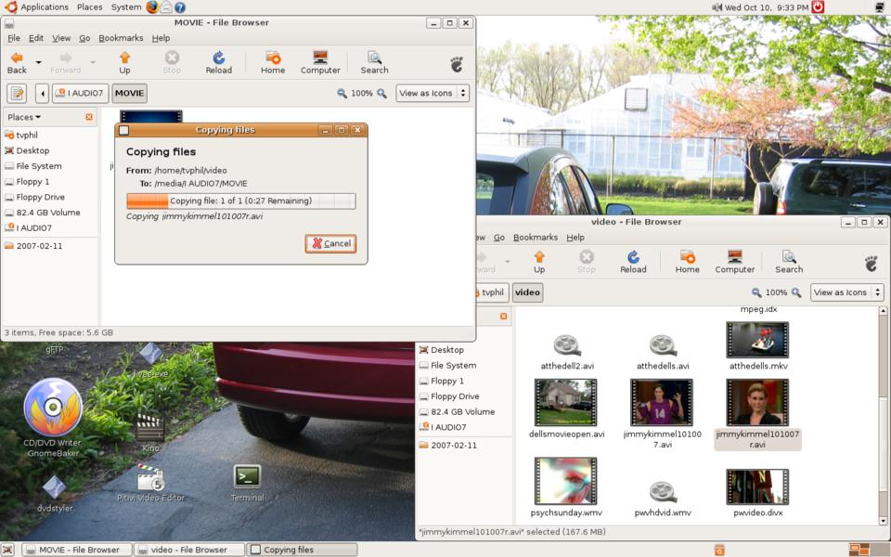Screen dimensions: 891x557
Task: Open the Terminal desktop icon
Action: (x=247, y=478)
